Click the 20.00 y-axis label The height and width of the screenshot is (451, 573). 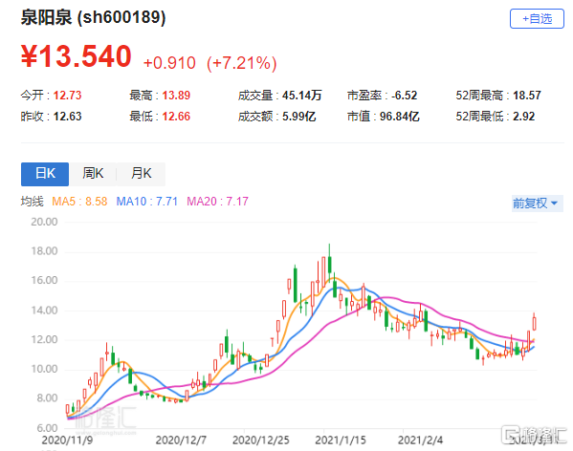click(x=44, y=222)
